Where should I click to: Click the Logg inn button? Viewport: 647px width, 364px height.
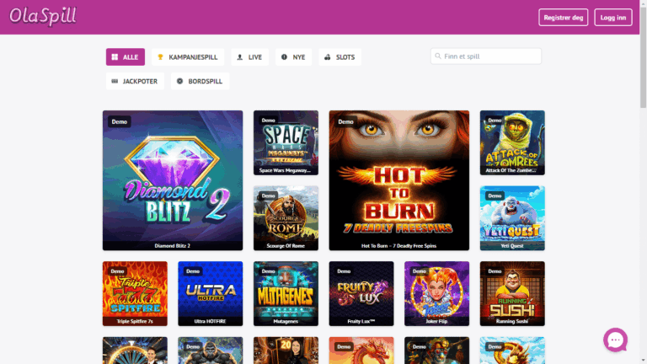pos(613,18)
